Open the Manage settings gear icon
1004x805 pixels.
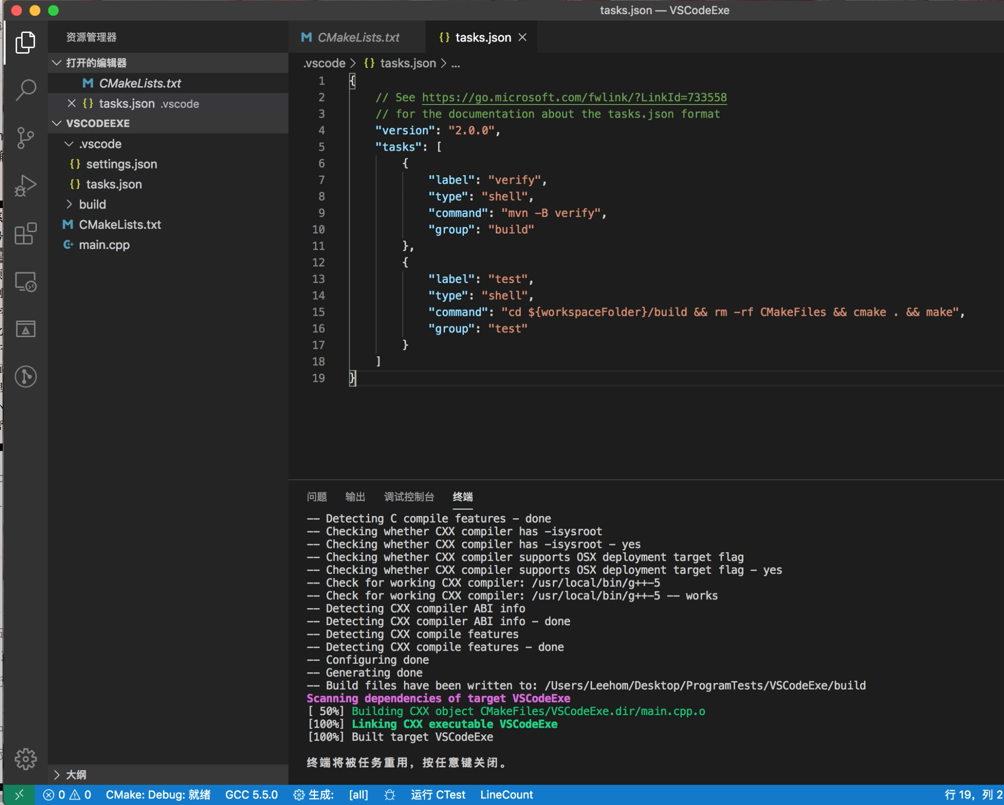coord(26,758)
